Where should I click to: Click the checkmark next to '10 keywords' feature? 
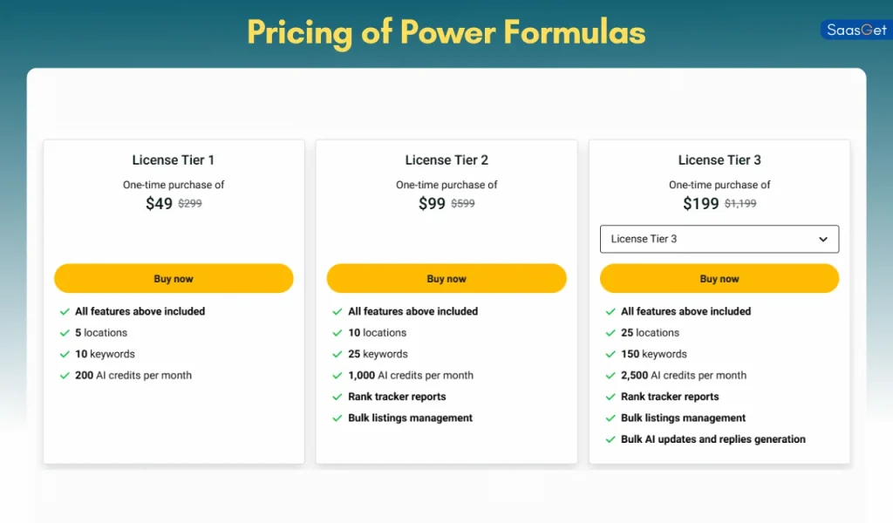[65, 354]
